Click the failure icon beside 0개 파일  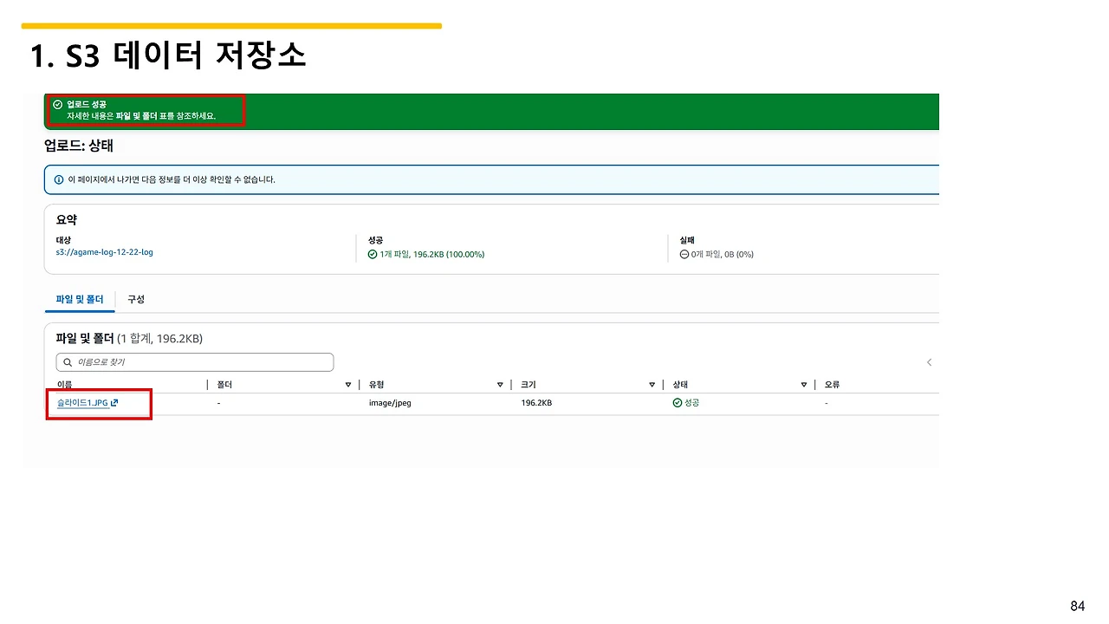point(684,254)
